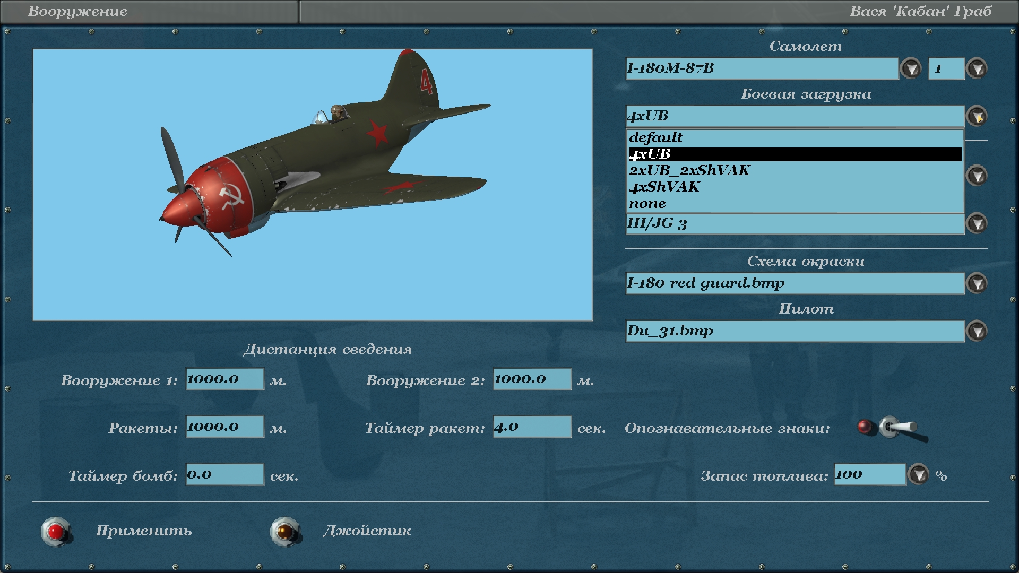Click the Вооружение 1 convergence field
This screenshot has height=573, width=1019.
224,379
